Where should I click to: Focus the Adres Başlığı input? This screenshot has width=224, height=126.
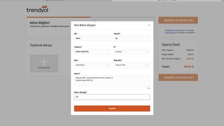click(112, 97)
